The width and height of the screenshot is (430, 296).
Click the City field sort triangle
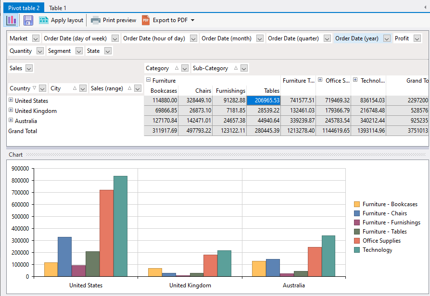click(75, 88)
